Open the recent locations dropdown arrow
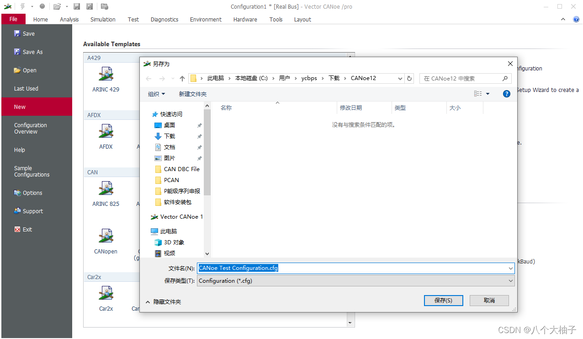Screen dimensions: 583x339 (x=173, y=78)
